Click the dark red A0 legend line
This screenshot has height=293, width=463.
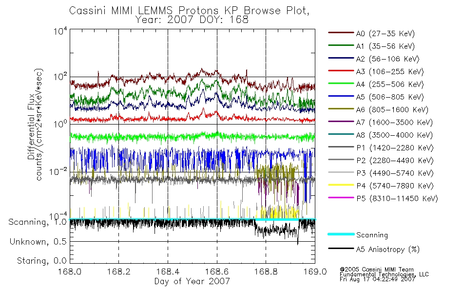(x=341, y=33)
